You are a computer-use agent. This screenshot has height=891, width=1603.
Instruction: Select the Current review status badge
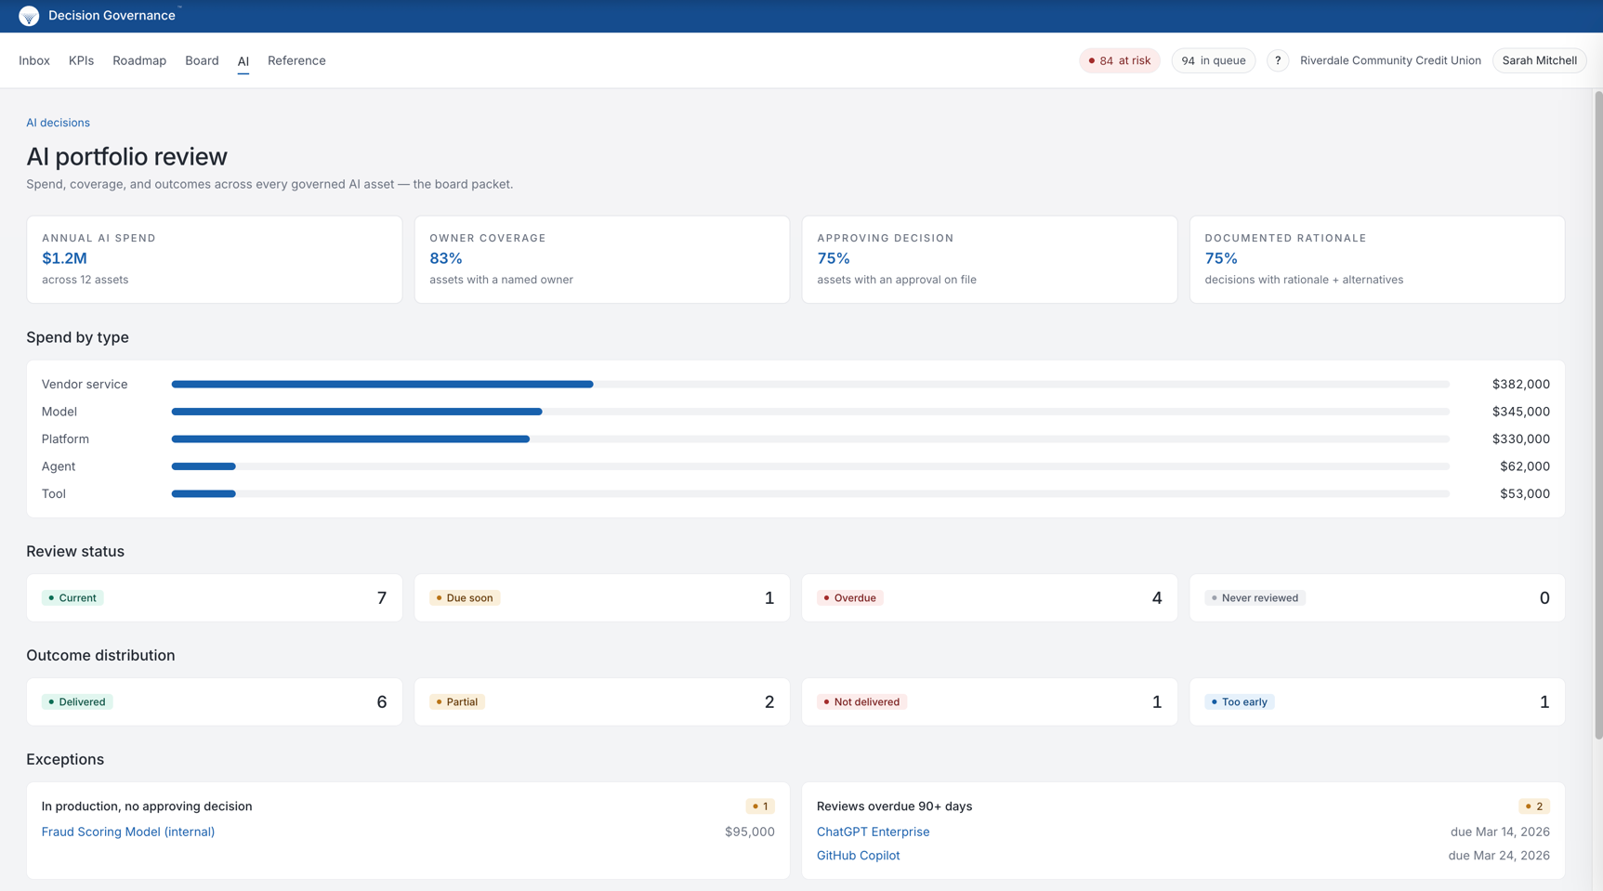click(x=72, y=597)
